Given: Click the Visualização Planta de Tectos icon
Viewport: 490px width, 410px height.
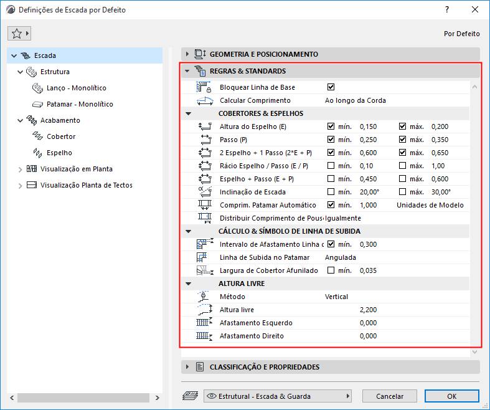Looking at the screenshot, I should pos(32,185).
